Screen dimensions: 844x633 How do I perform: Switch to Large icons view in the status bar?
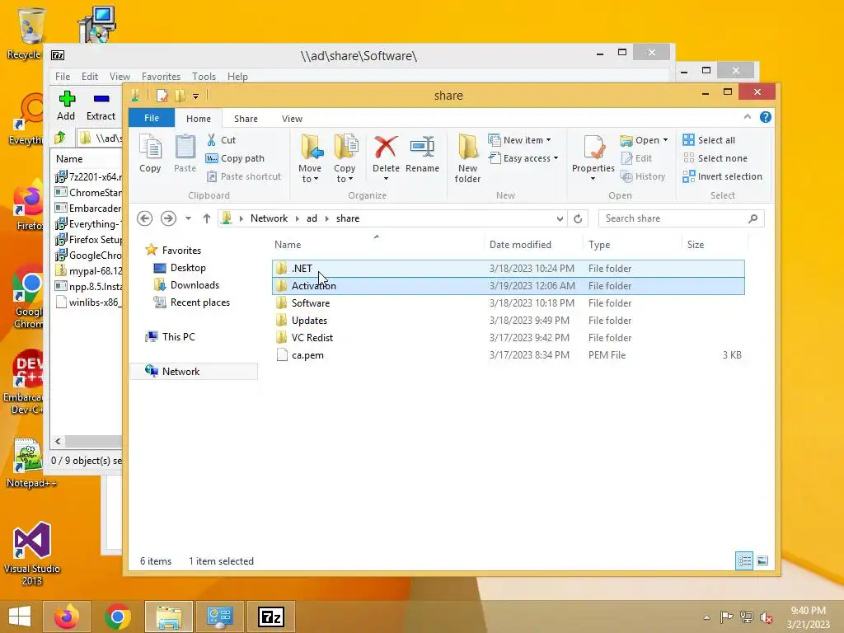(762, 560)
